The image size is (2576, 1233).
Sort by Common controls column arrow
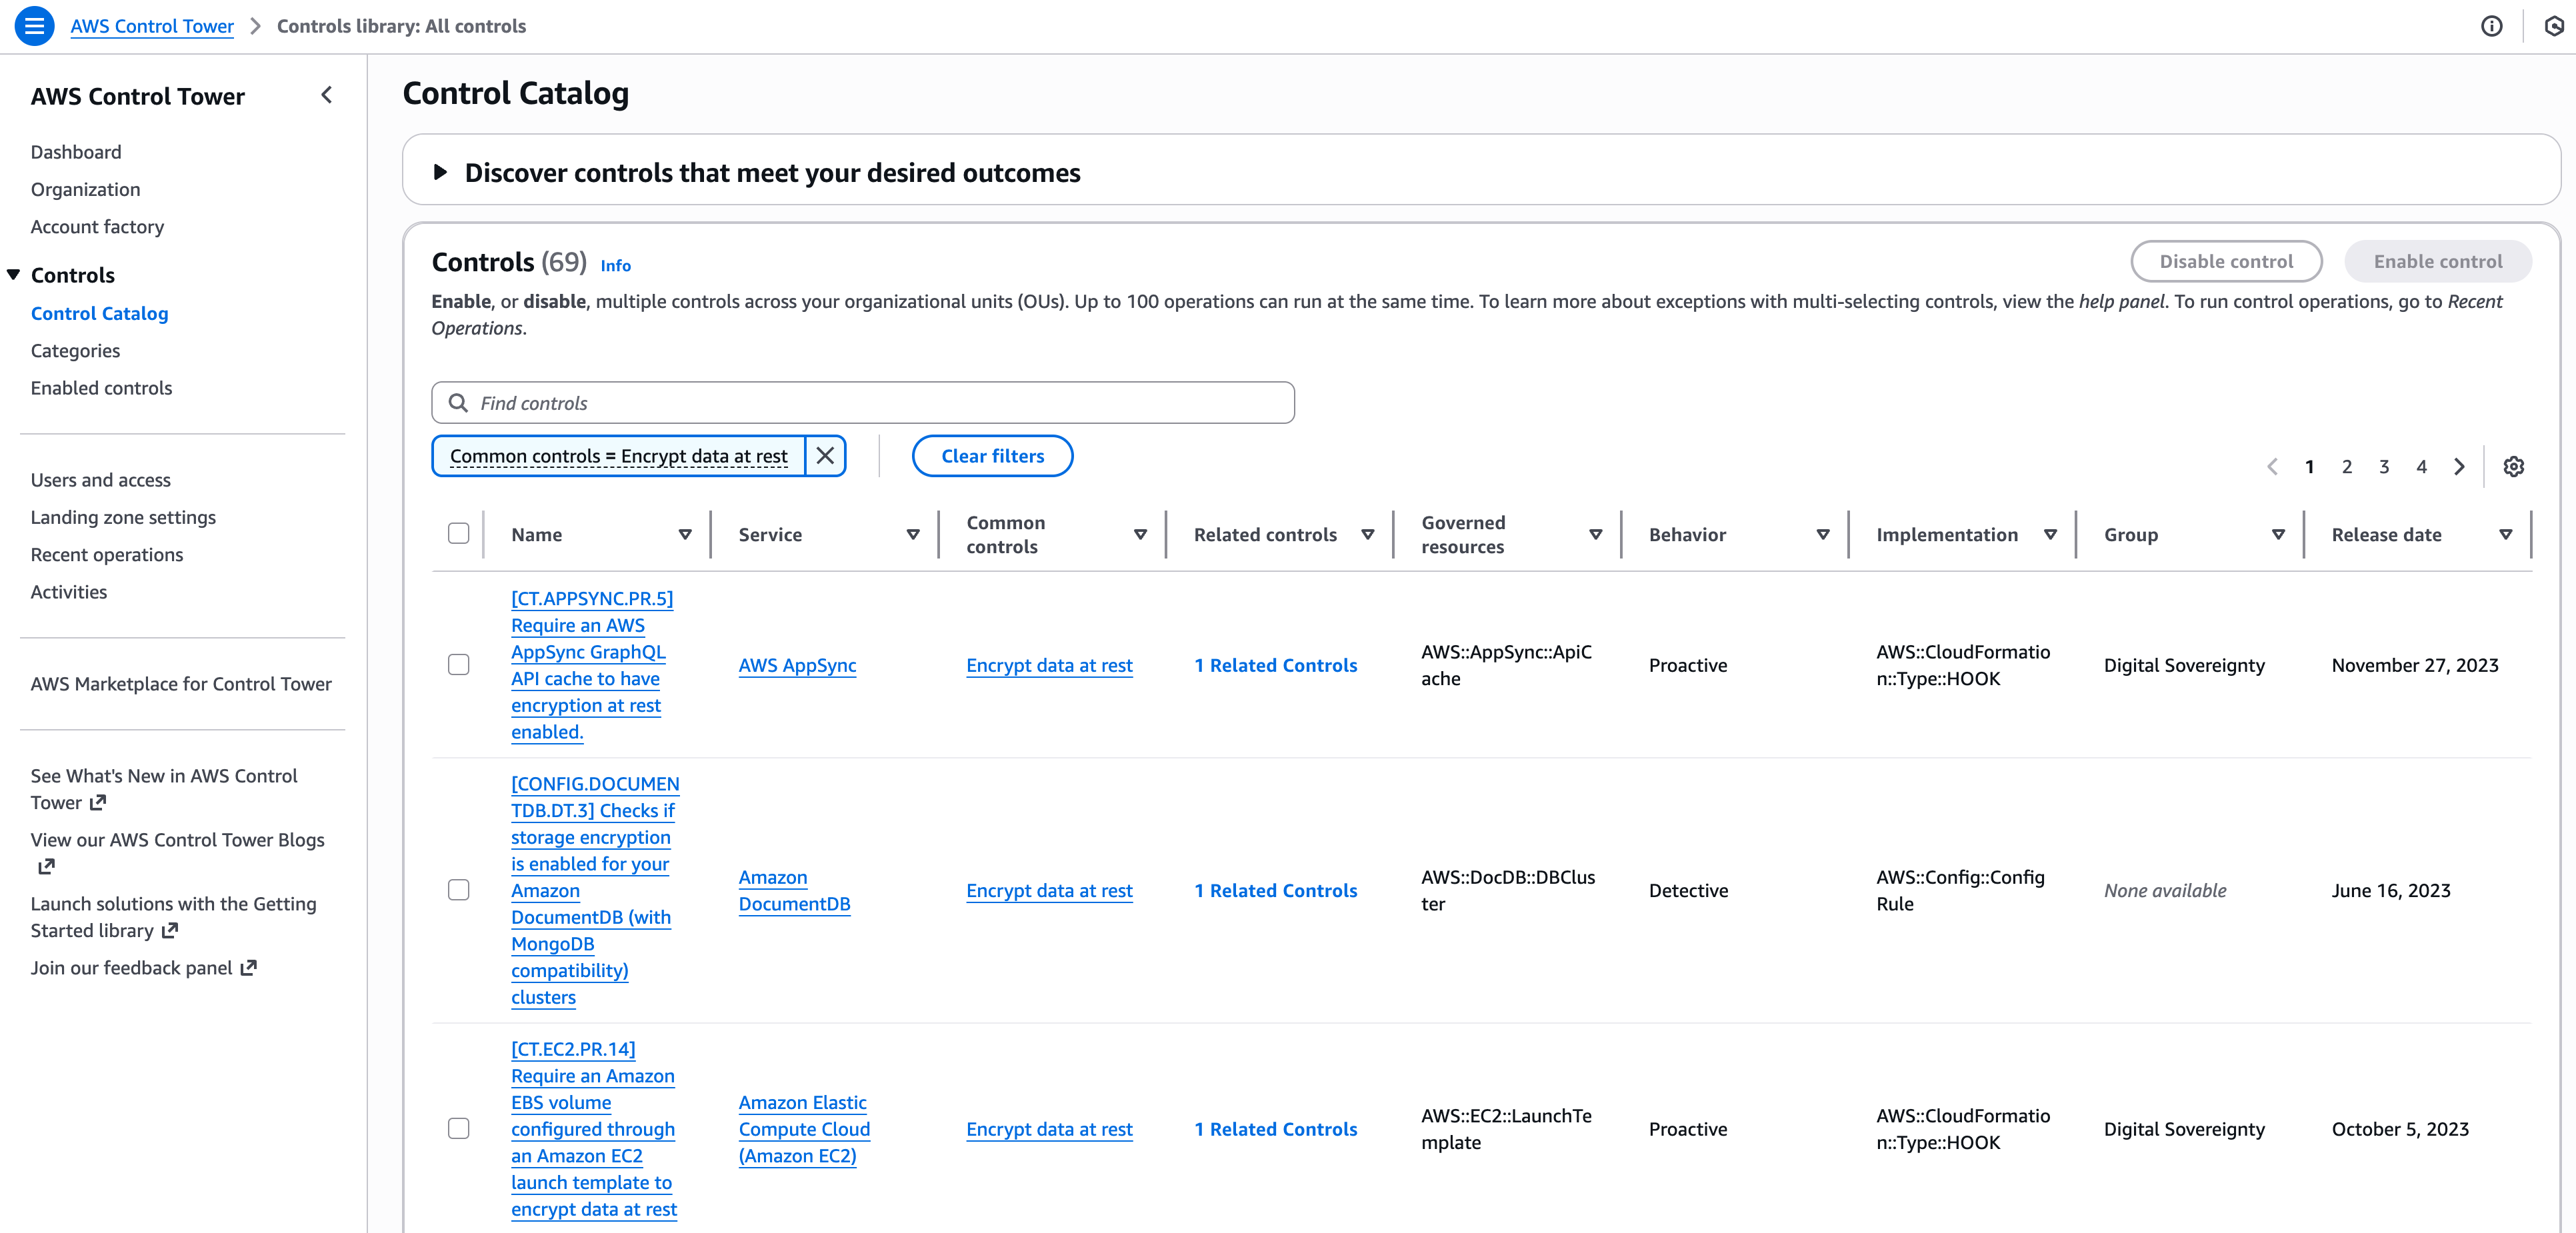(x=1140, y=535)
